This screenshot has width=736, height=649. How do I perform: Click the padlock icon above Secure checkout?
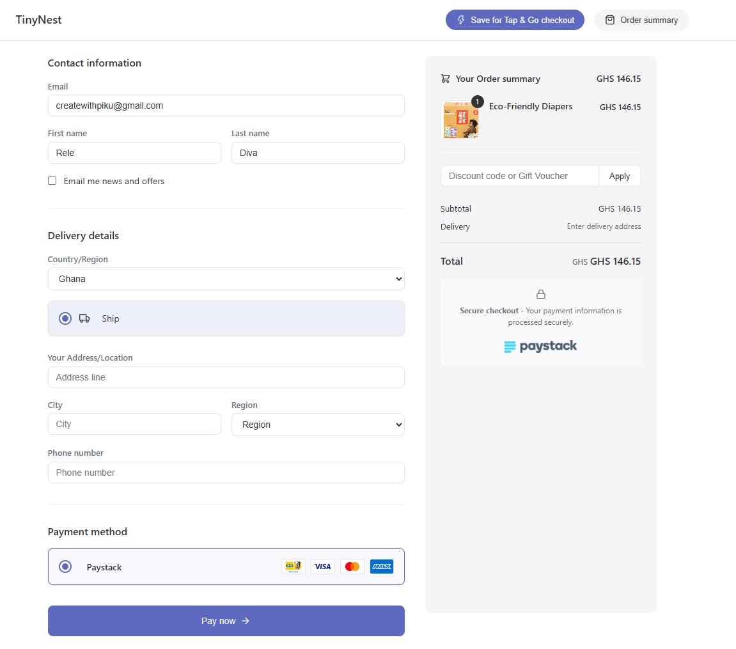tap(541, 294)
